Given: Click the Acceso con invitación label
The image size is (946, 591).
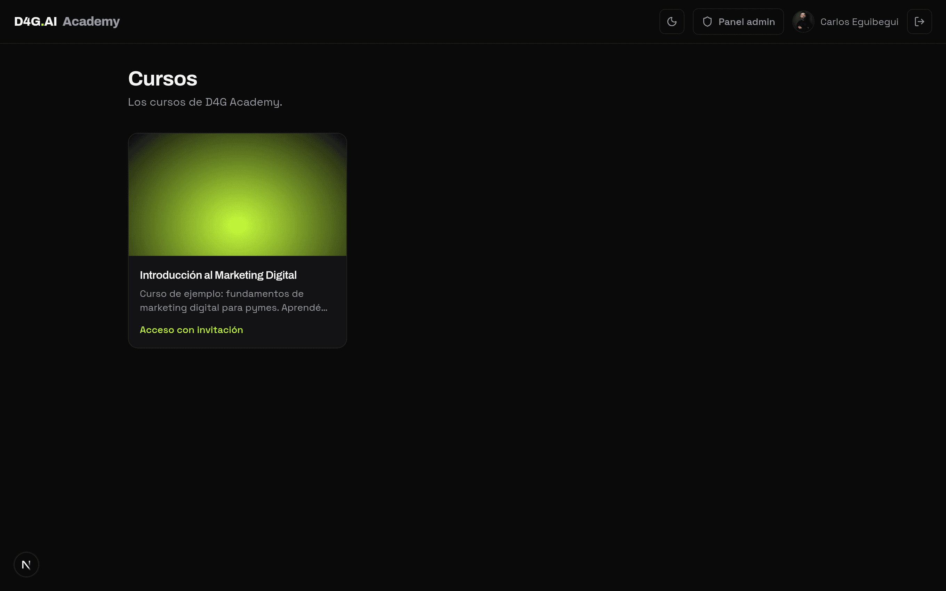Looking at the screenshot, I should [191, 330].
